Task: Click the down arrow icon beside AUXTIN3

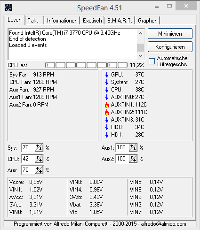Action: click(107, 120)
